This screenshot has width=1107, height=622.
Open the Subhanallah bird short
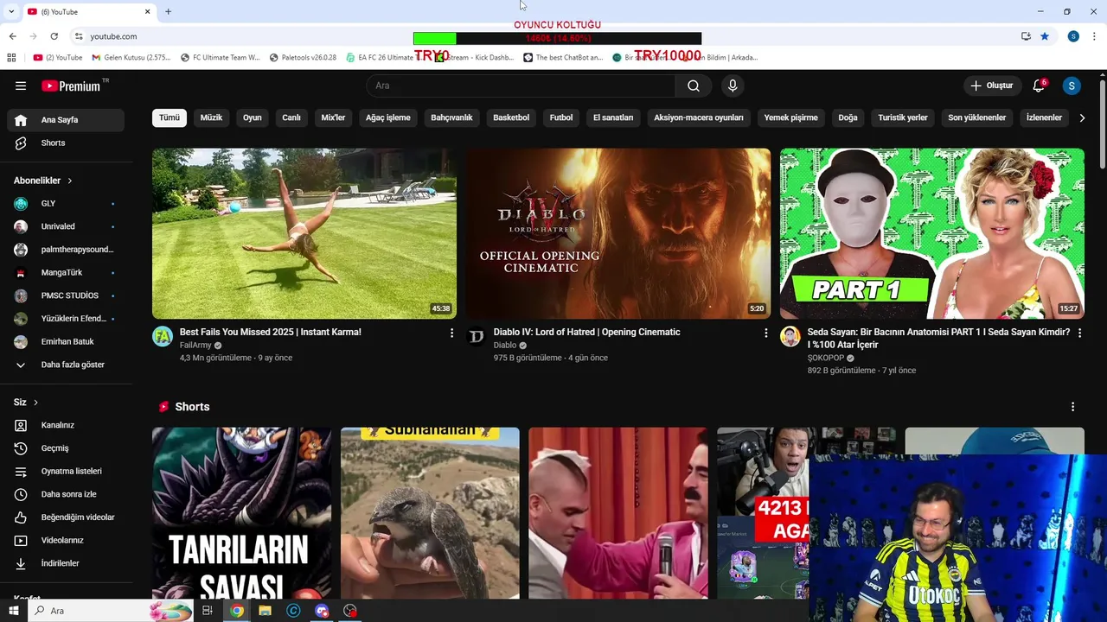(x=430, y=513)
